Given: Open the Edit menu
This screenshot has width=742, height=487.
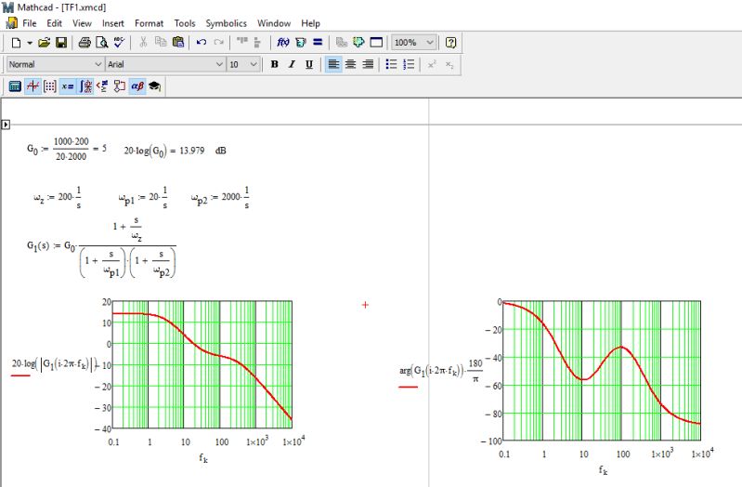Looking at the screenshot, I should click(x=55, y=23).
